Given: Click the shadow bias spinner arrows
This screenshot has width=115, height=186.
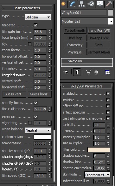Looking at the screenshot, I should pyautogui.click(x=108, y=162).
